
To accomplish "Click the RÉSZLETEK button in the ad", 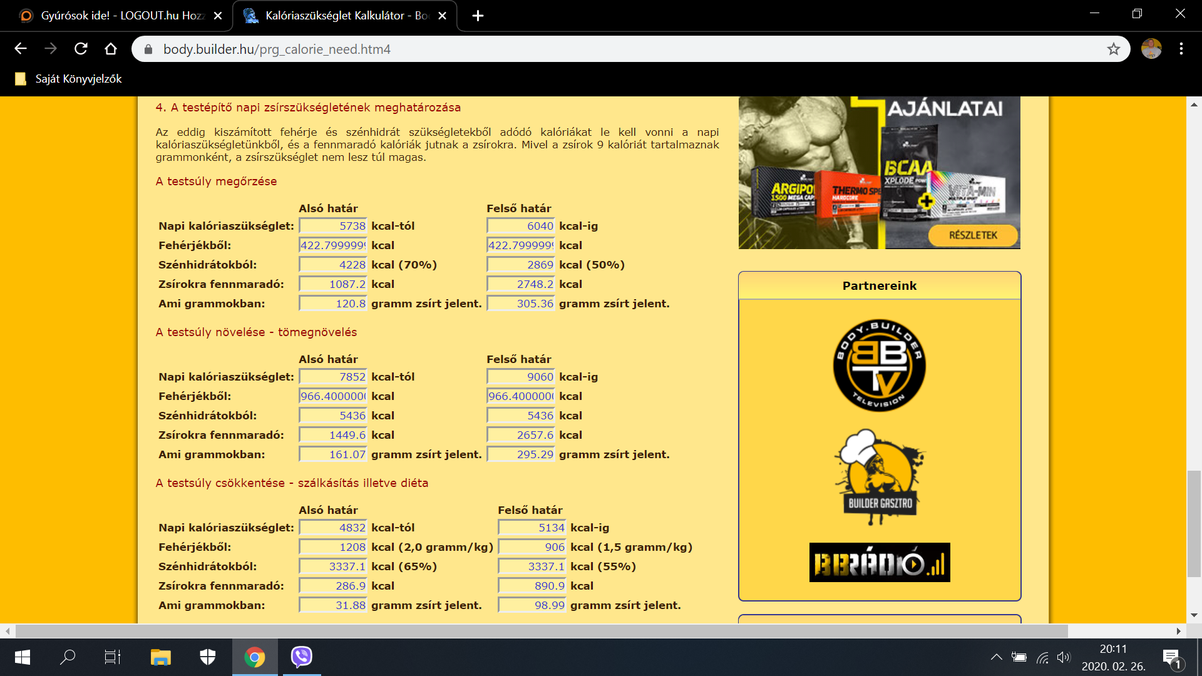I will coord(973,235).
